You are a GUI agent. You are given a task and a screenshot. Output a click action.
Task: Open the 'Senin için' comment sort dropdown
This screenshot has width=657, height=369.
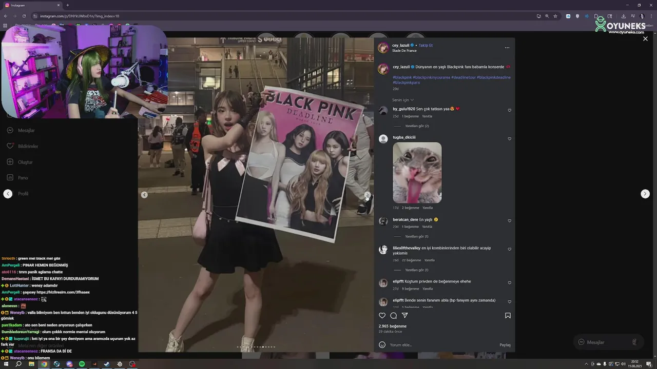tap(403, 100)
